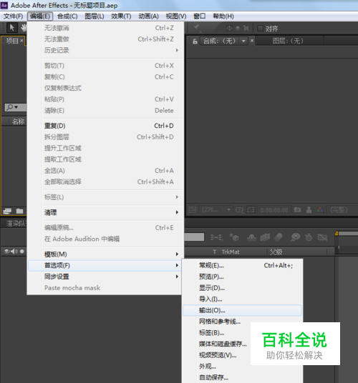Open the composition mini-flowchart icon
The height and width of the screenshot is (383, 358).
(216, 237)
